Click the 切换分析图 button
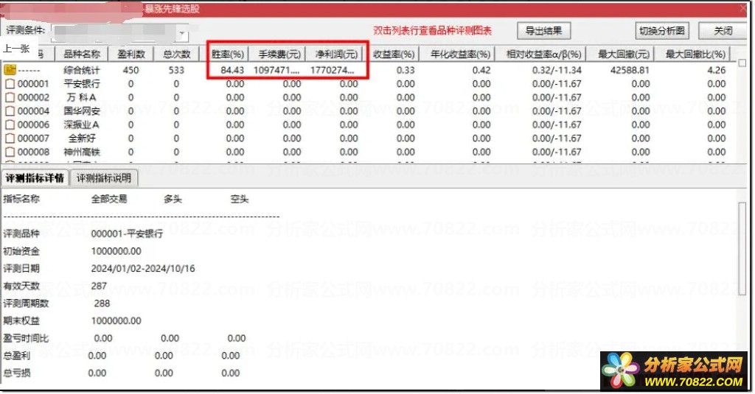This screenshot has width=755, height=394. [x=661, y=31]
